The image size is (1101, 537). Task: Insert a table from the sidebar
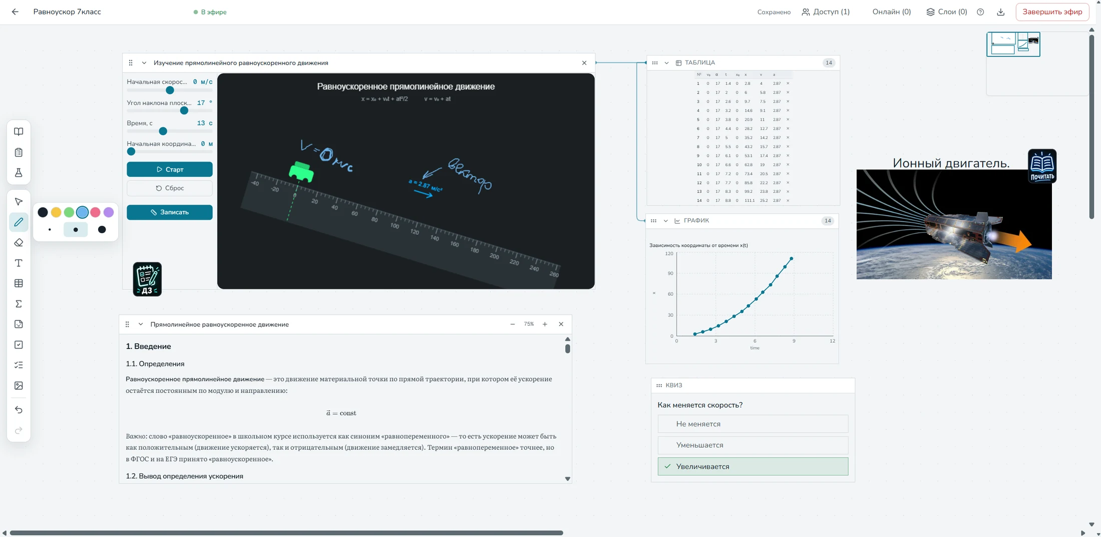point(19,283)
